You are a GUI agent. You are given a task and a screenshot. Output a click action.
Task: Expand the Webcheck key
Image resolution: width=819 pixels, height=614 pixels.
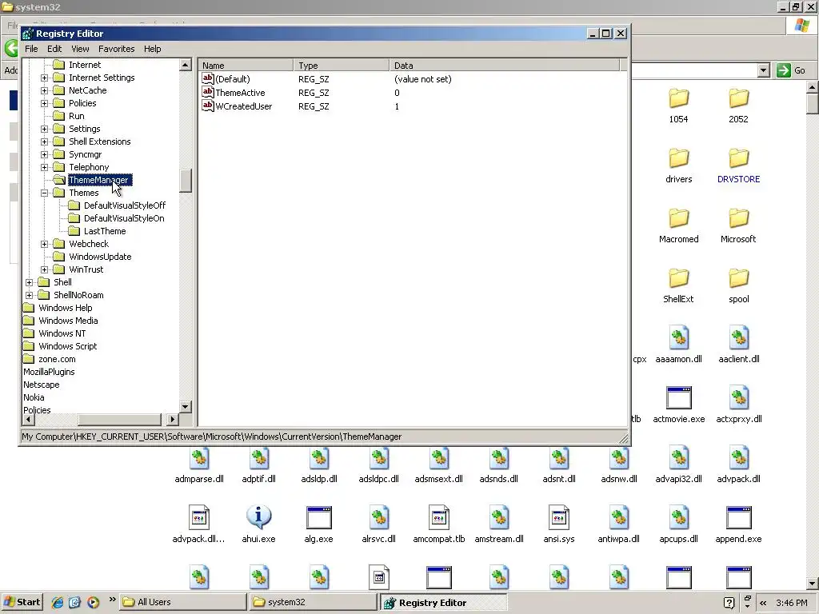click(x=45, y=244)
